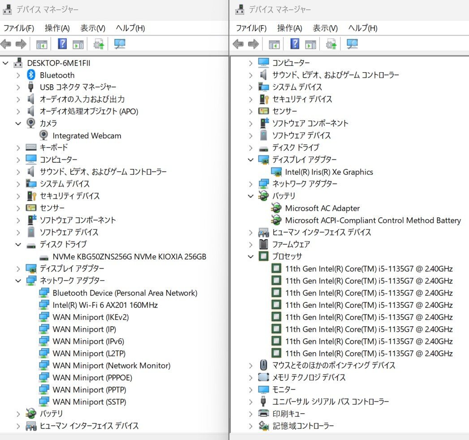The height and width of the screenshot is (440, 469).
Task: Open ファイル(F) menu in left window
Action: tap(19, 28)
